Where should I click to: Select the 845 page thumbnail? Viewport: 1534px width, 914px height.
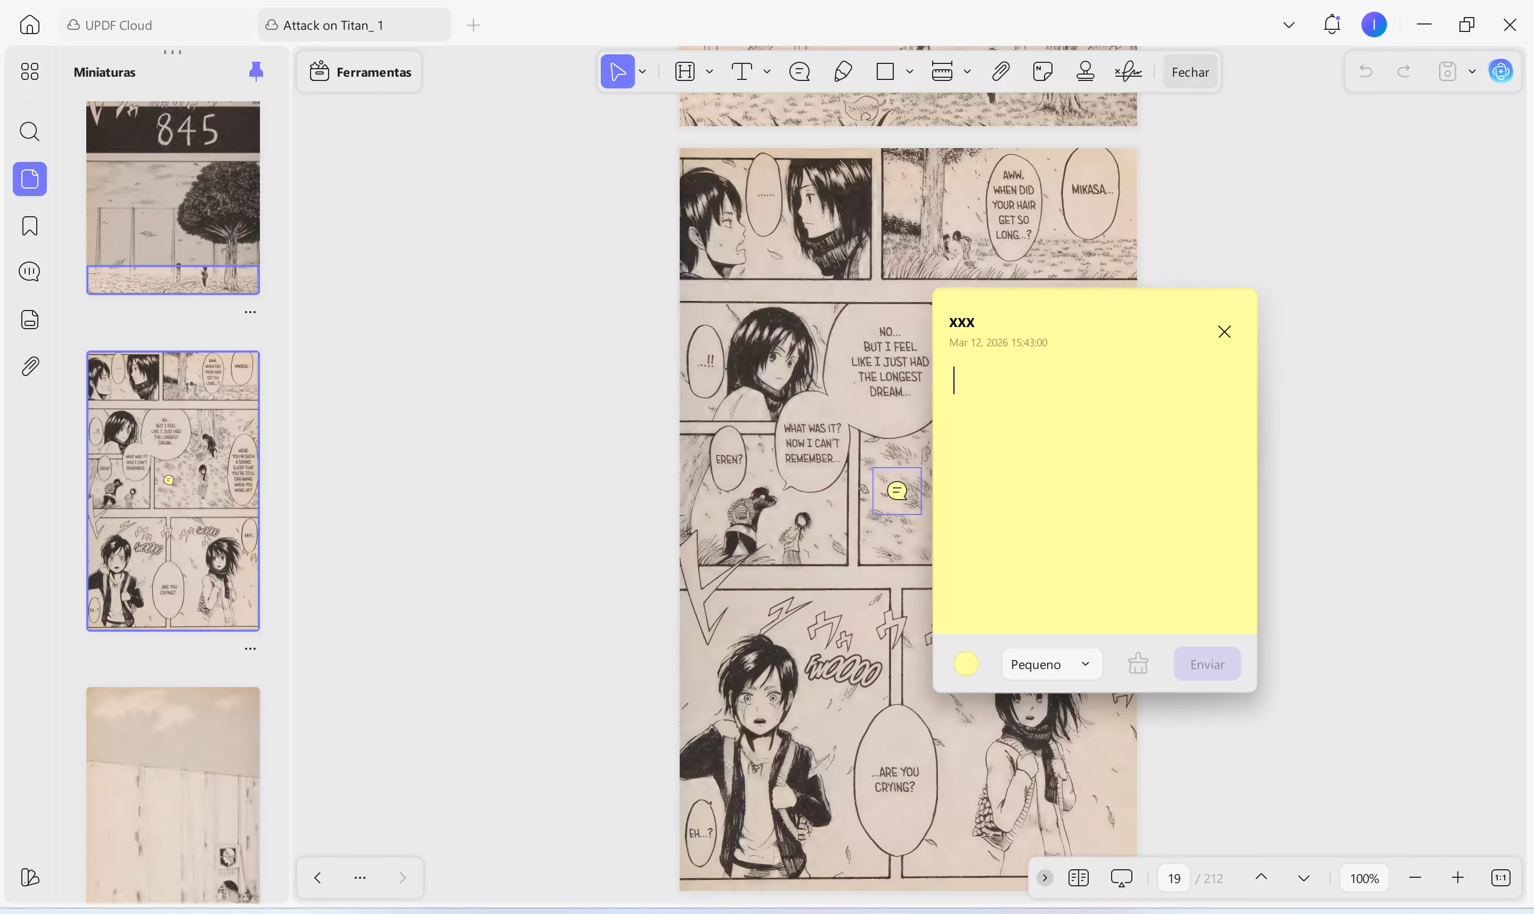click(x=173, y=197)
